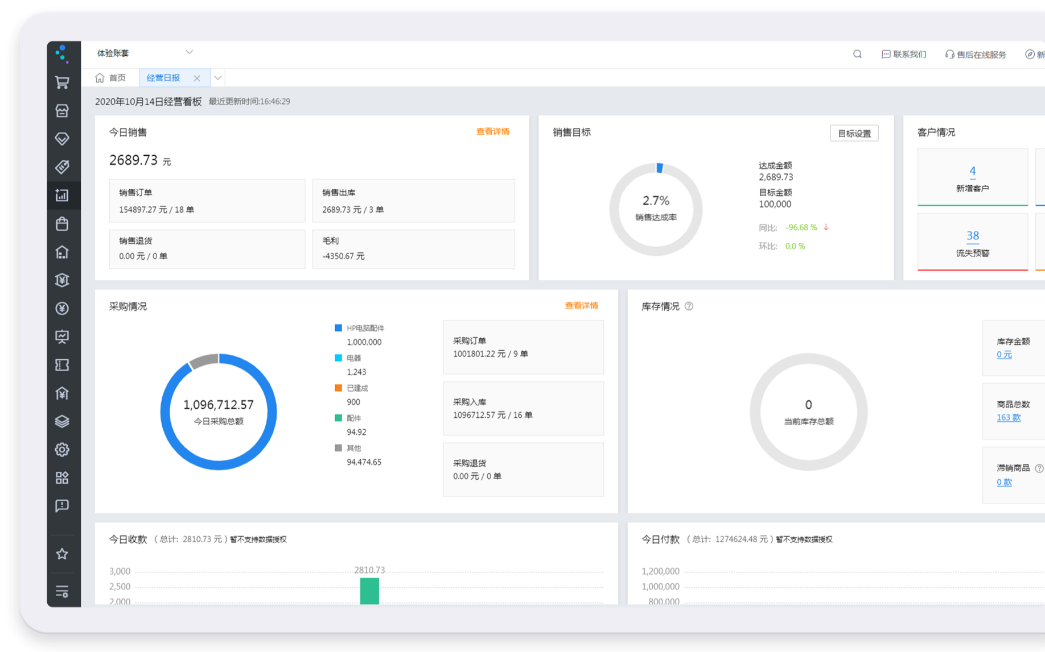Open the store icon in sidebar
The image size is (1045, 652).
point(62,111)
